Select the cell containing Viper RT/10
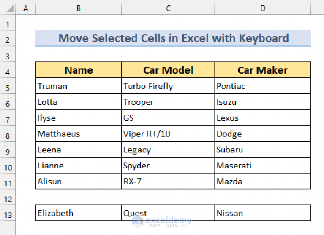The width and height of the screenshot is (324, 235). pyautogui.click(x=168, y=134)
